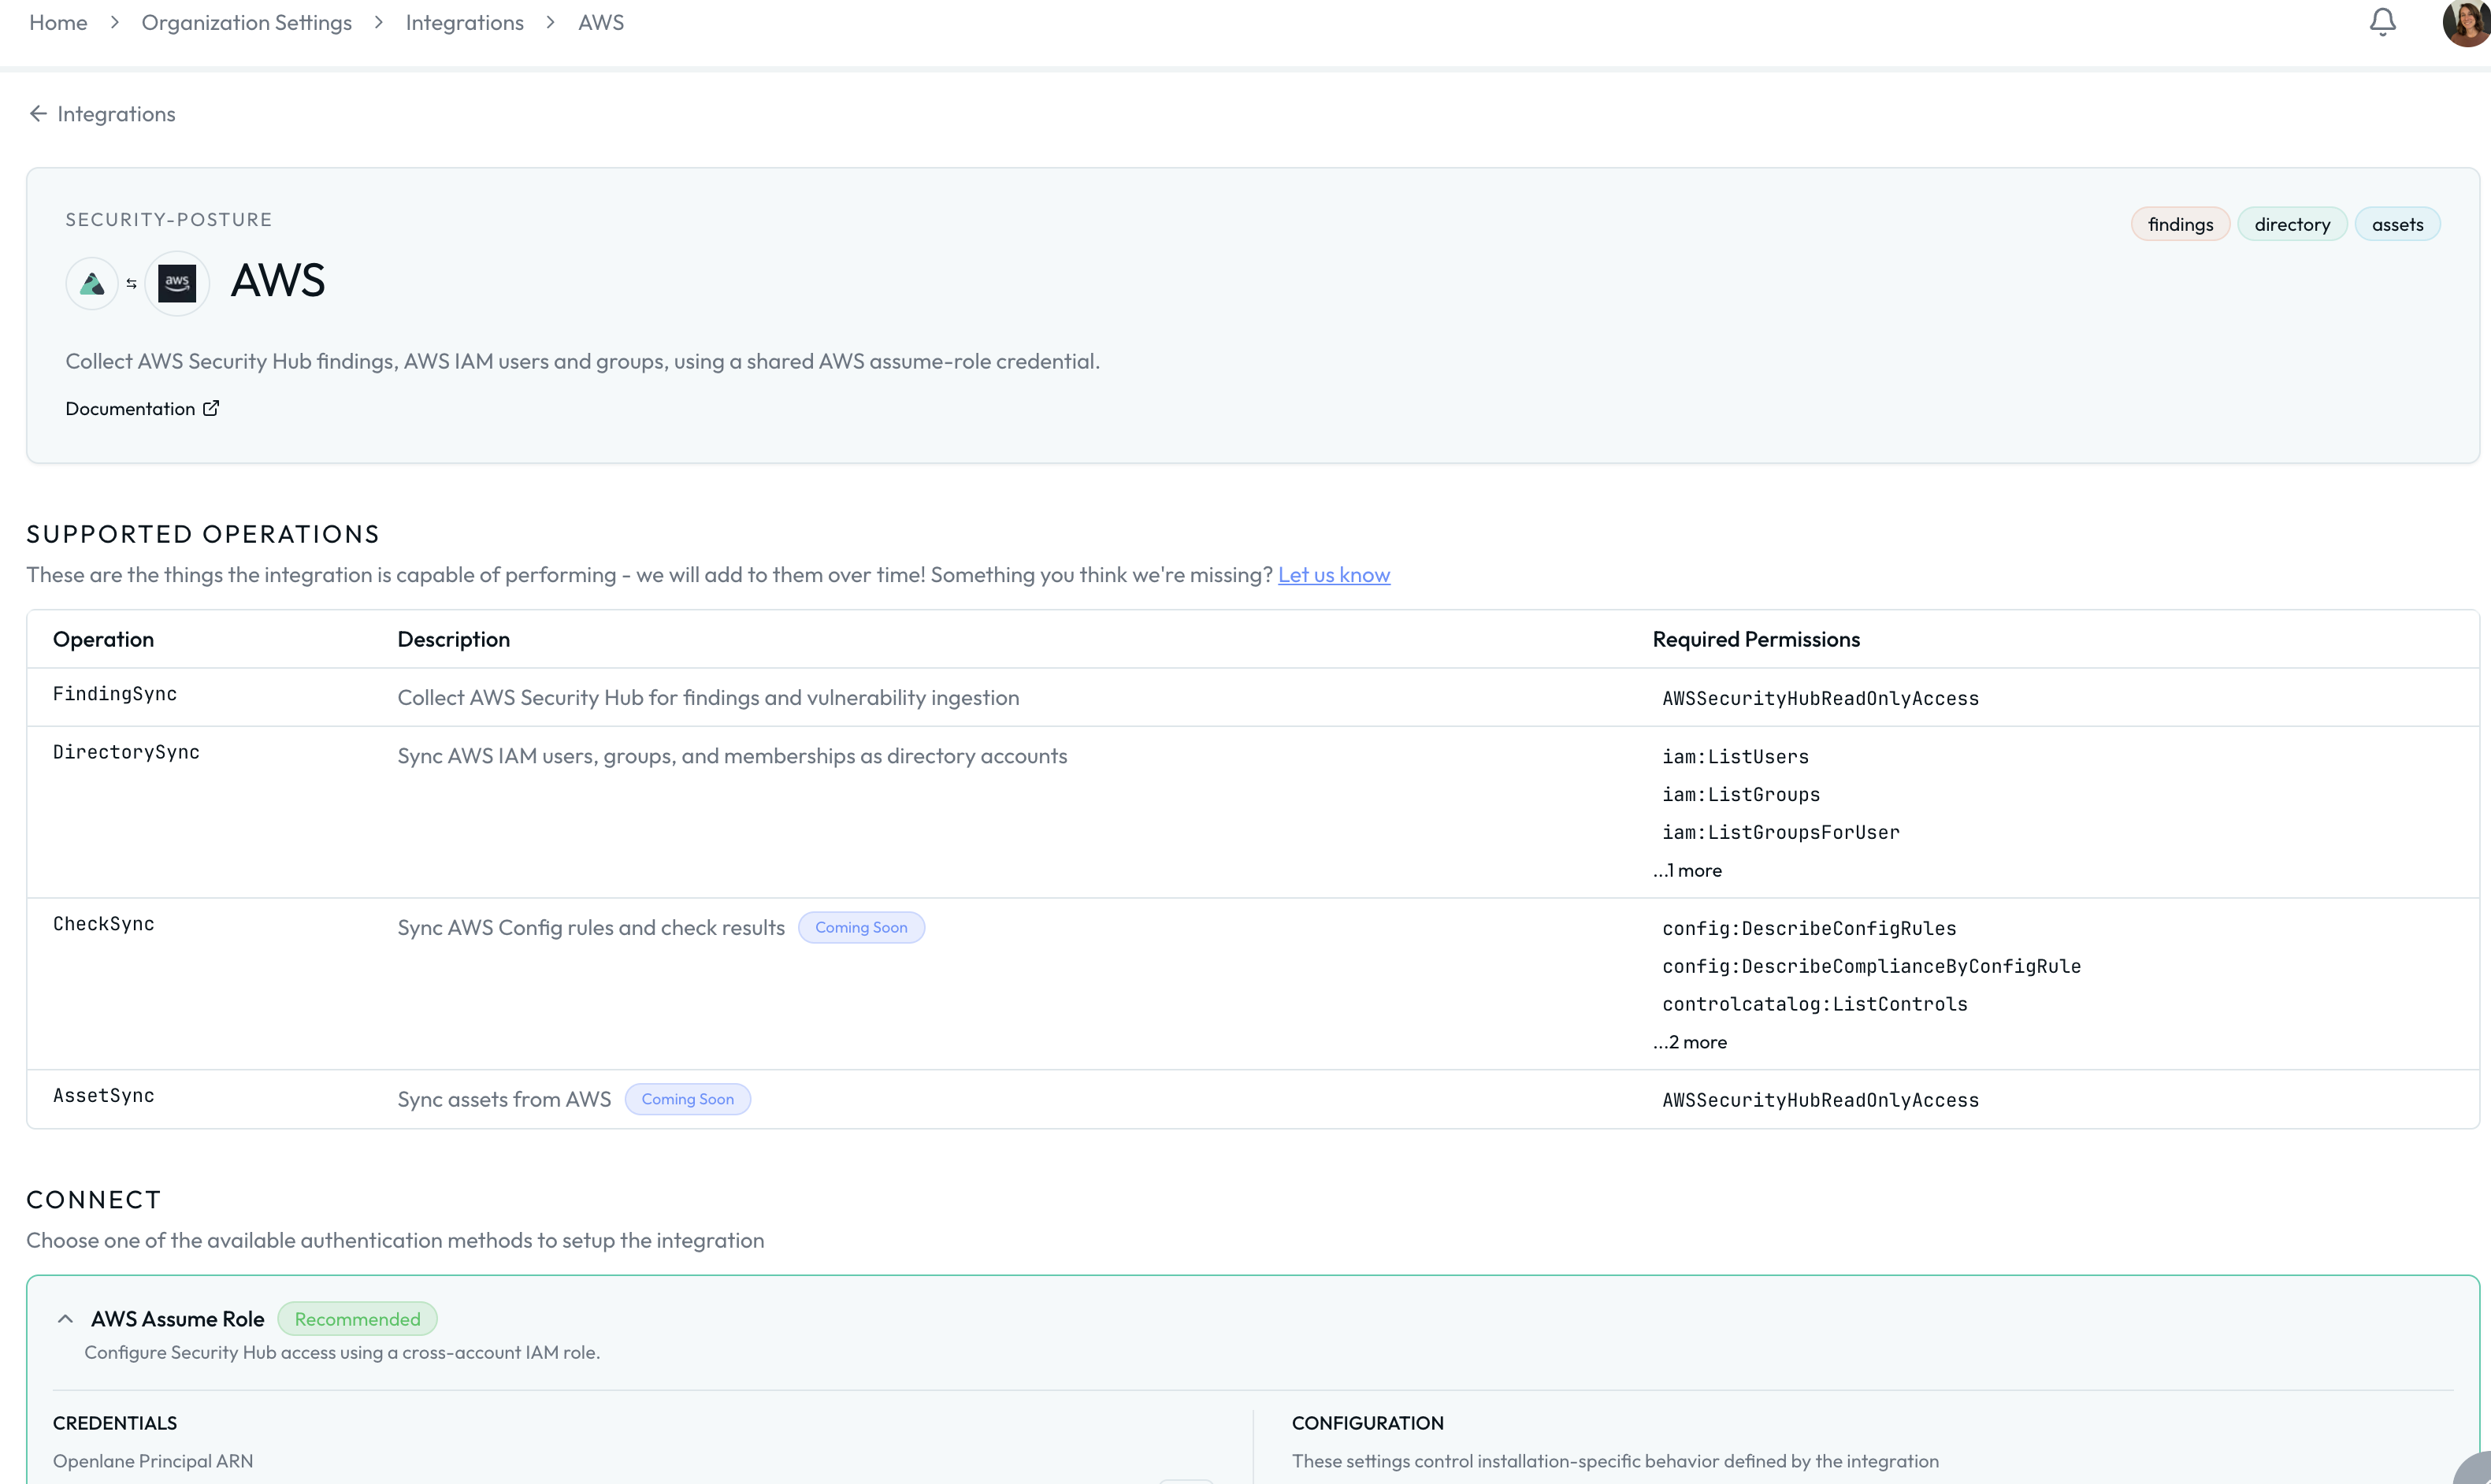This screenshot has width=2491, height=1484.
Task: Click Coming Soon badge in CheckSync row
Action: click(x=861, y=927)
